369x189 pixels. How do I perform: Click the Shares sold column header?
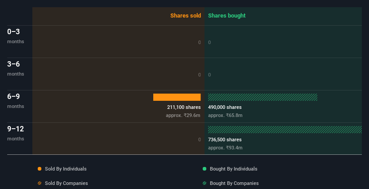[186, 16]
